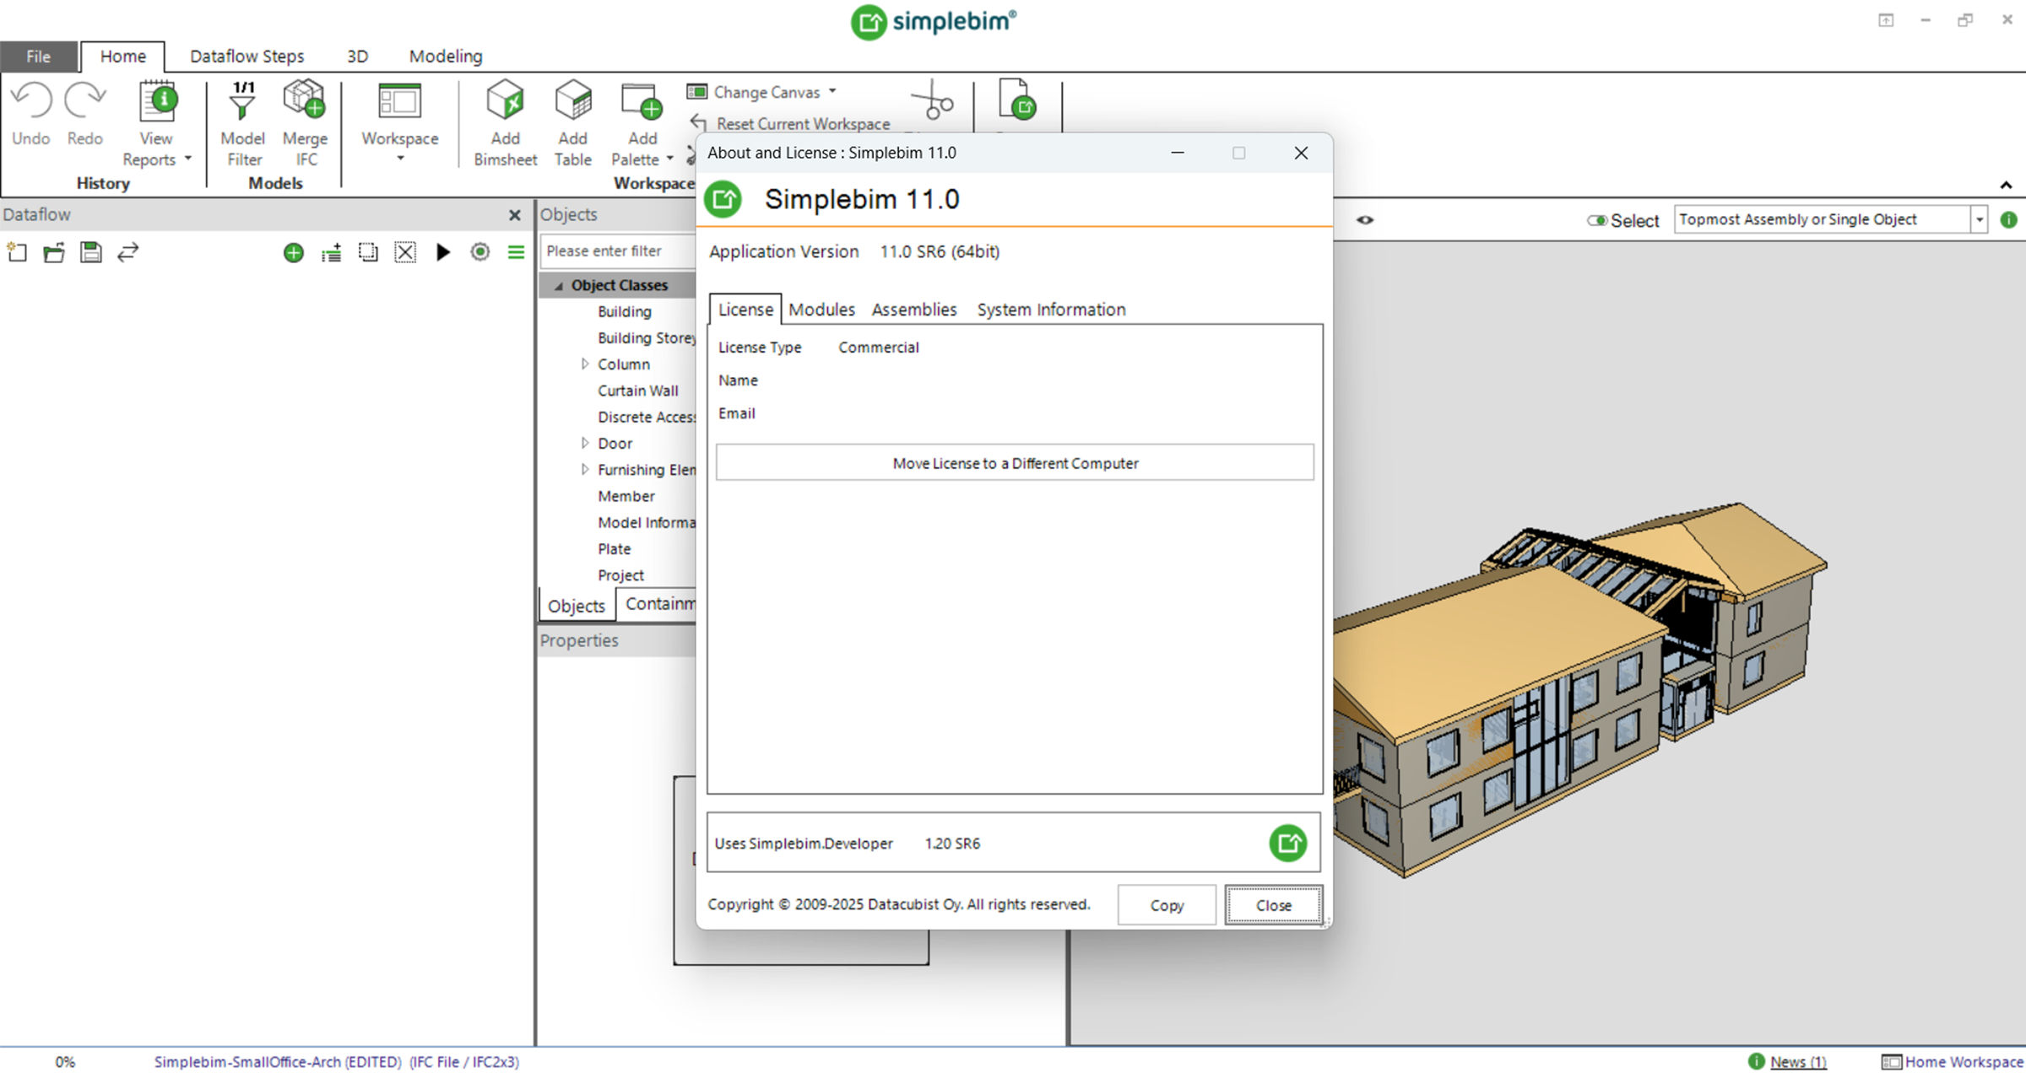Image resolution: width=2026 pixels, height=1073 pixels.
Task: Click the View Reports icon
Action: point(157,101)
